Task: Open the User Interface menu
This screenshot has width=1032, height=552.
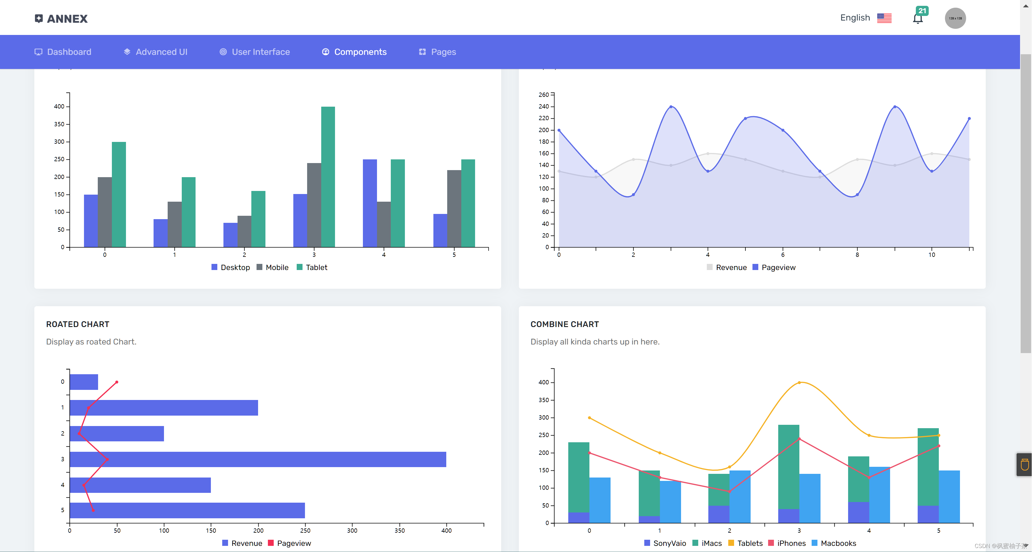Action: (x=255, y=52)
